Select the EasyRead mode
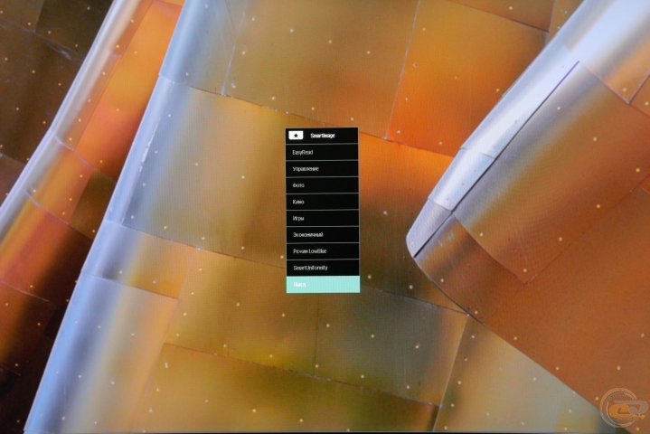The width and height of the screenshot is (650, 434). (x=322, y=152)
